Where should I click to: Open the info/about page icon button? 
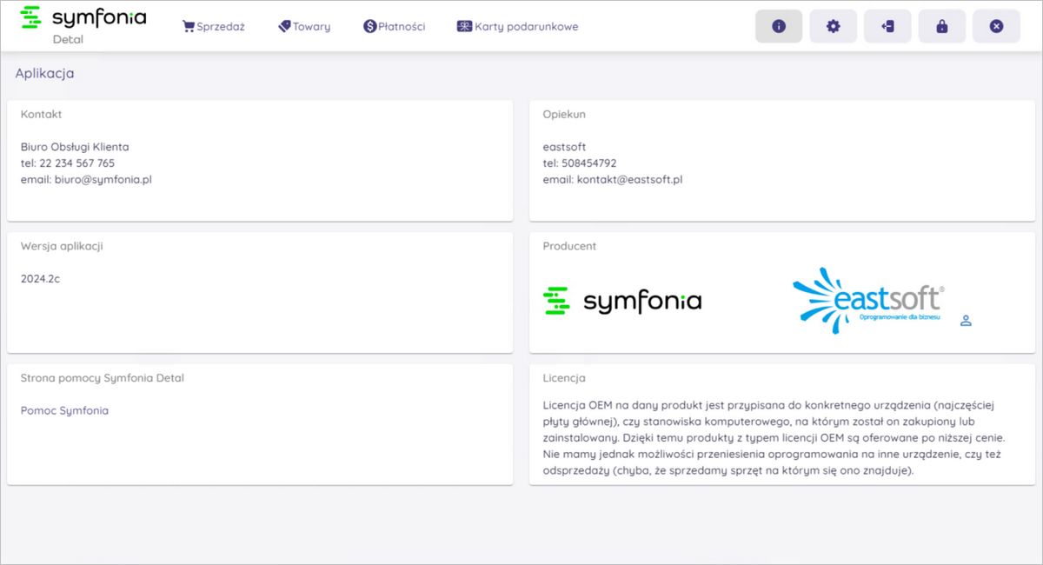[x=779, y=26]
